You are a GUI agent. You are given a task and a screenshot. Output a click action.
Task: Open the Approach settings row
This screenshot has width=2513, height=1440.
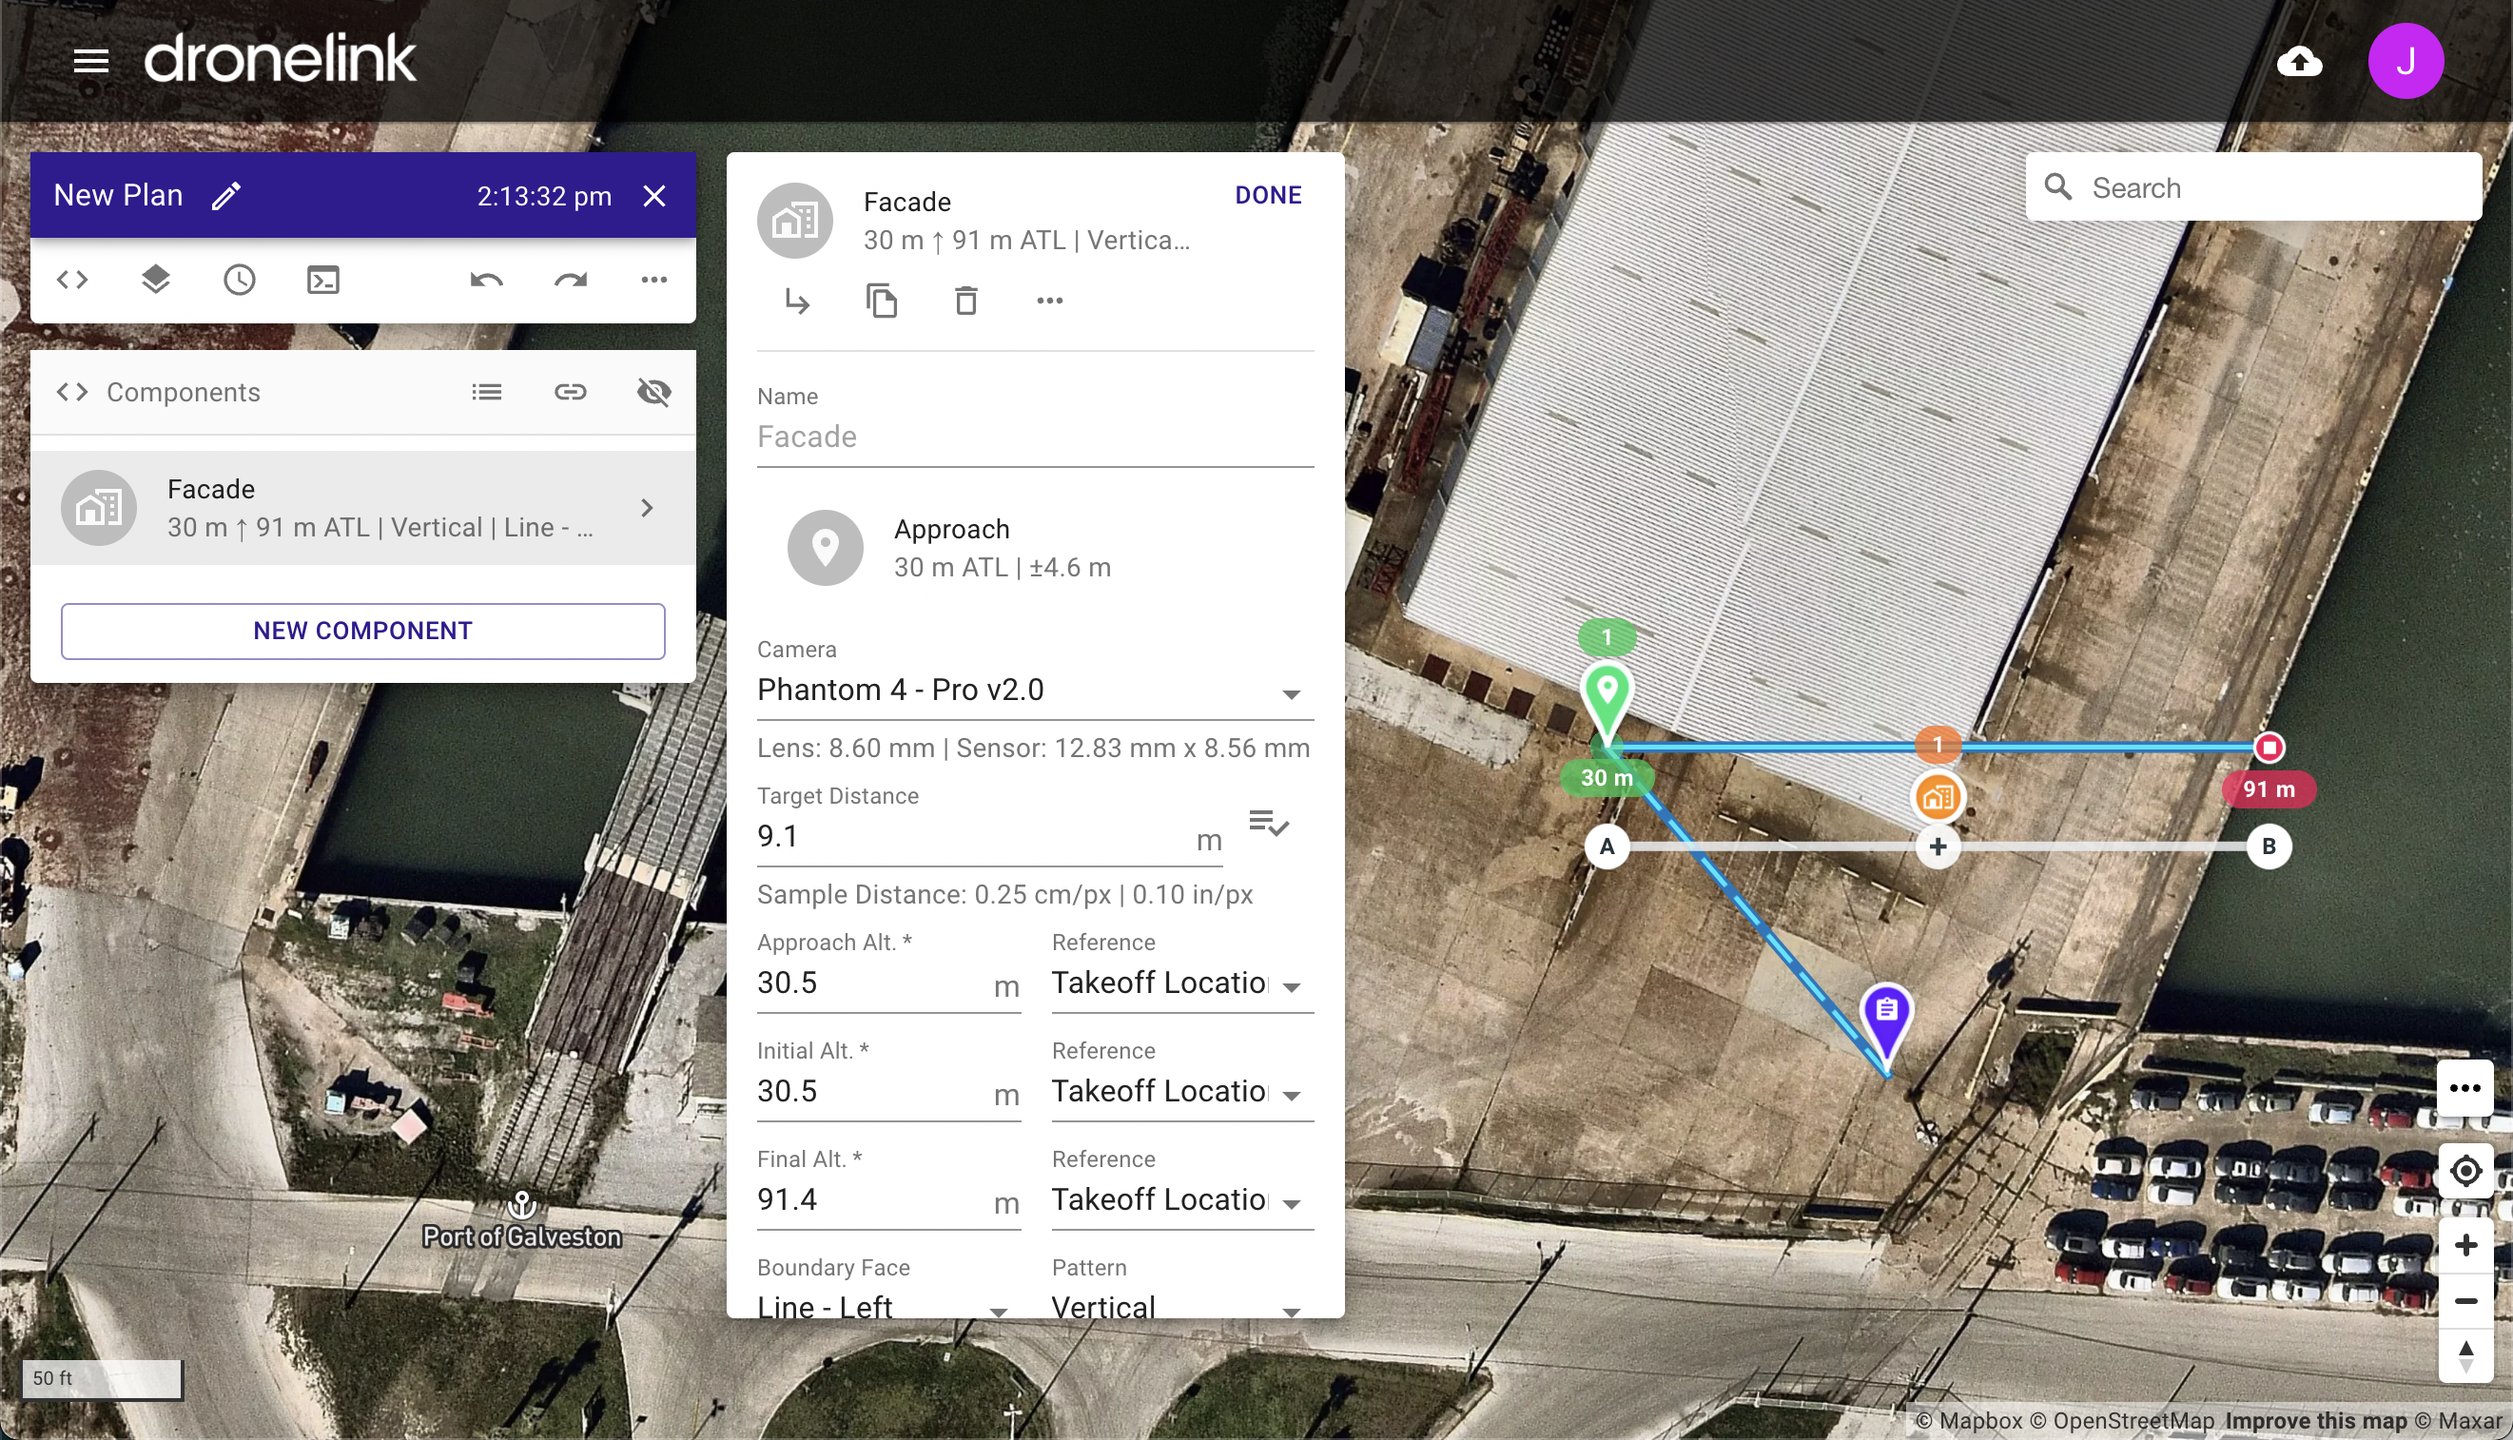[1035, 548]
